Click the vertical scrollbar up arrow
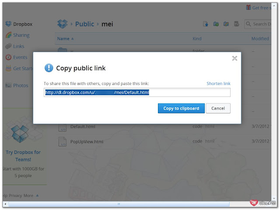The height and width of the screenshot is (210, 280). point(274,6)
